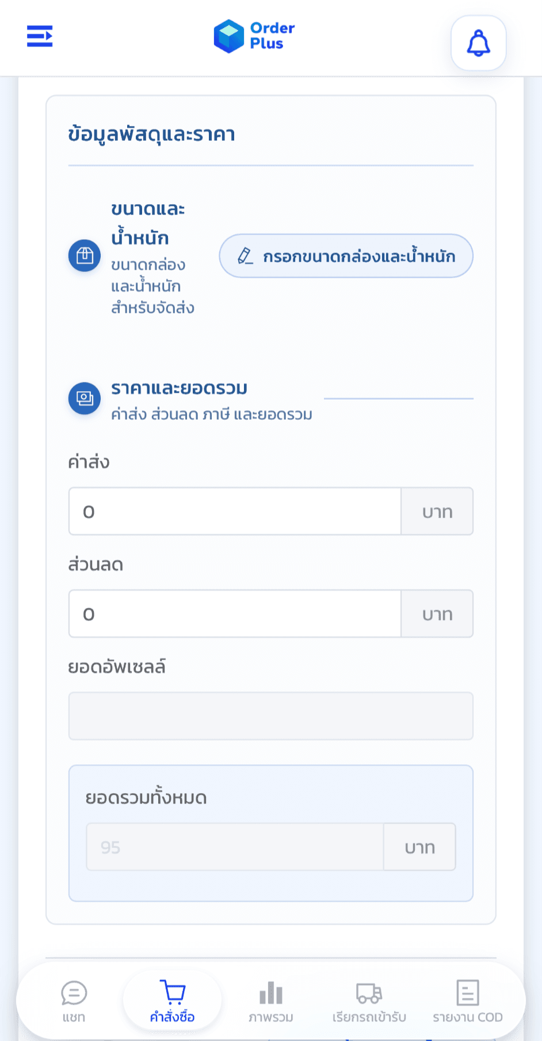This screenshot has width=542, height=1041.
Task: Click the package box icon beside ขนาดและน้ำหนัก
Action: (x=85, y=255)
